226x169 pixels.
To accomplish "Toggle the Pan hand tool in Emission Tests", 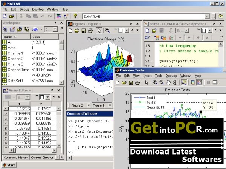I will pos(168,82).
